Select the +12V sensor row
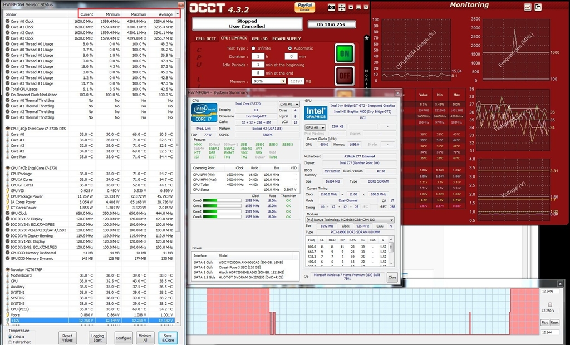Viewport: 570px width, 345px height. pos(91,321)
